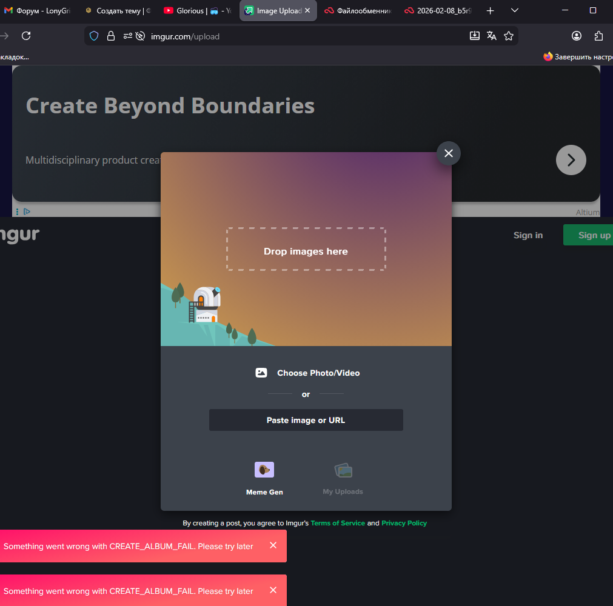613x606 pixels.
Task: Dismiss the first CREATE_ALBUM_FAIL error
Action: (x=273, y=545)
